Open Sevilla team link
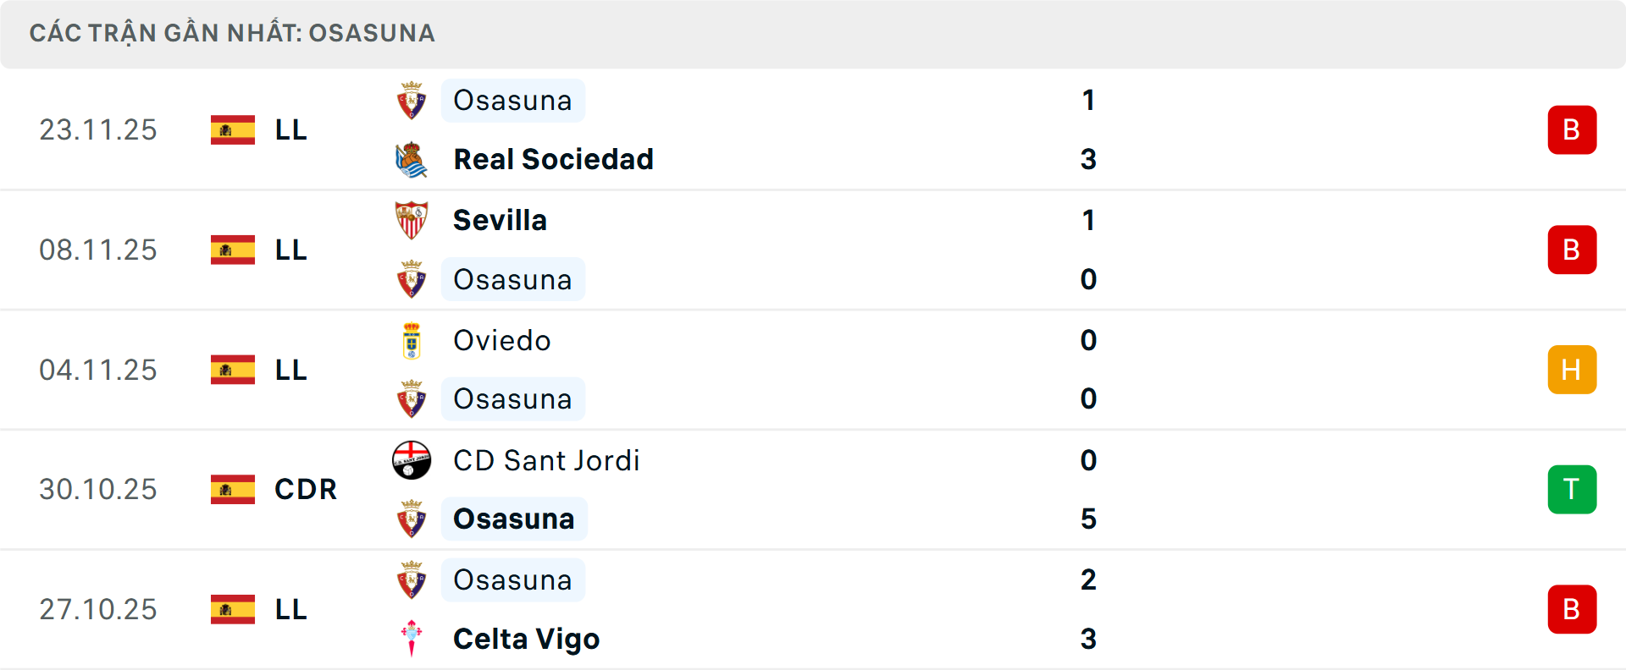The width and height of the screenshot is (1626, 670). coord(500,221)
